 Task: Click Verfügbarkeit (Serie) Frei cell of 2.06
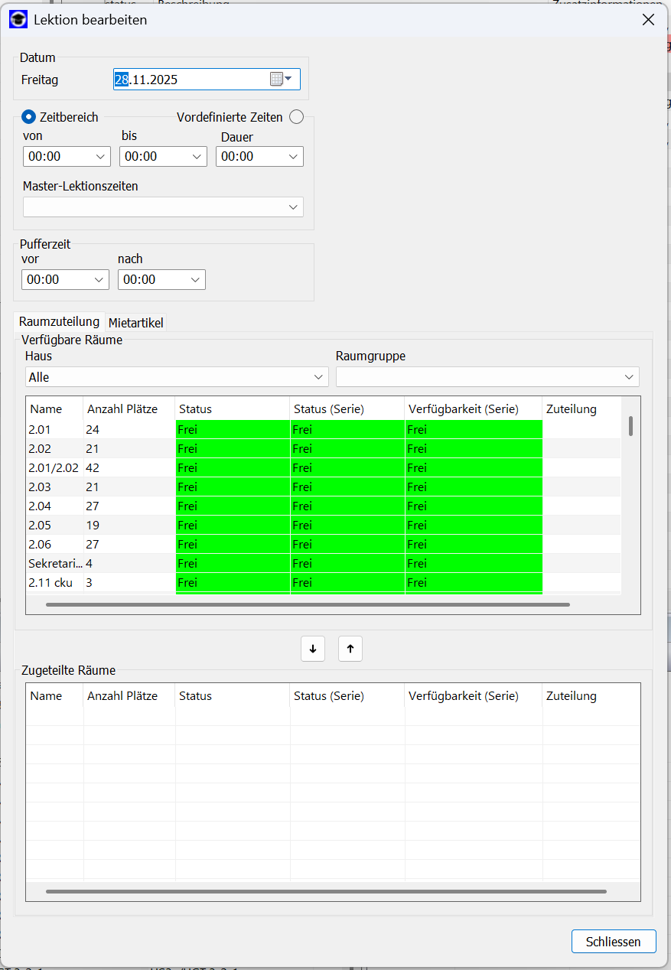click(x=474, y=544)
